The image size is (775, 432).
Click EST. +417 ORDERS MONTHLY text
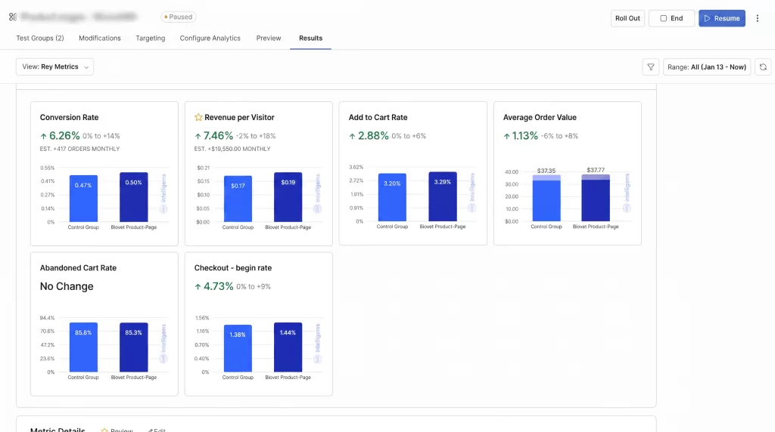point(79,149)
